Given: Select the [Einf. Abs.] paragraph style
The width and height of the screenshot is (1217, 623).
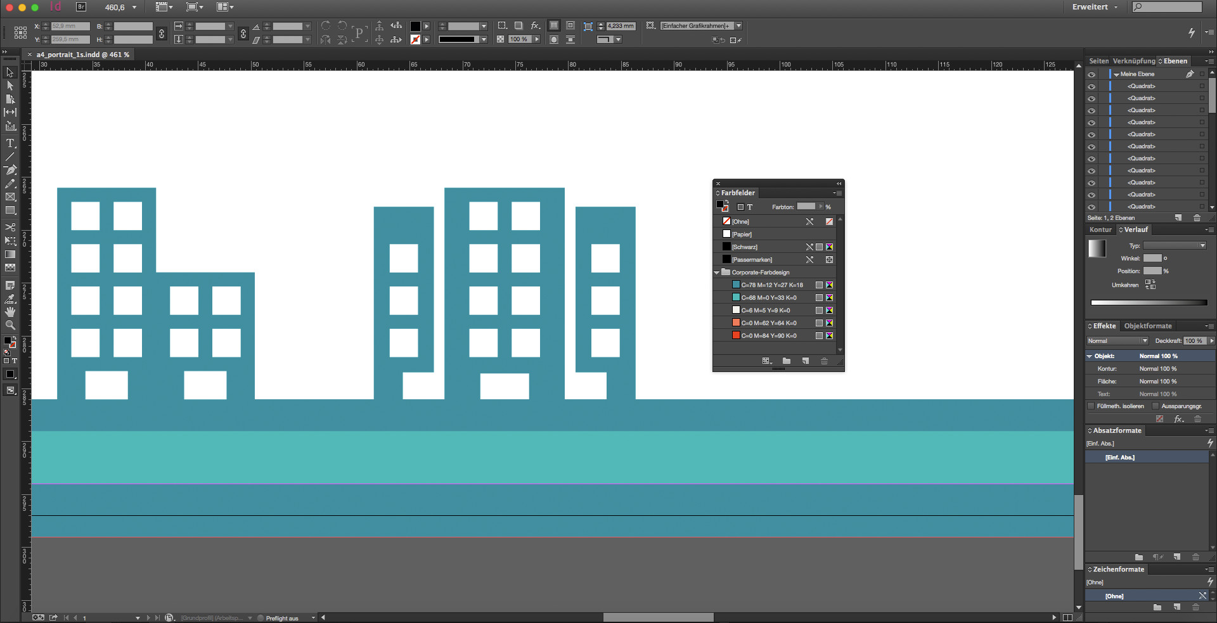Looking at the screenshot, I should point(1119,458).
